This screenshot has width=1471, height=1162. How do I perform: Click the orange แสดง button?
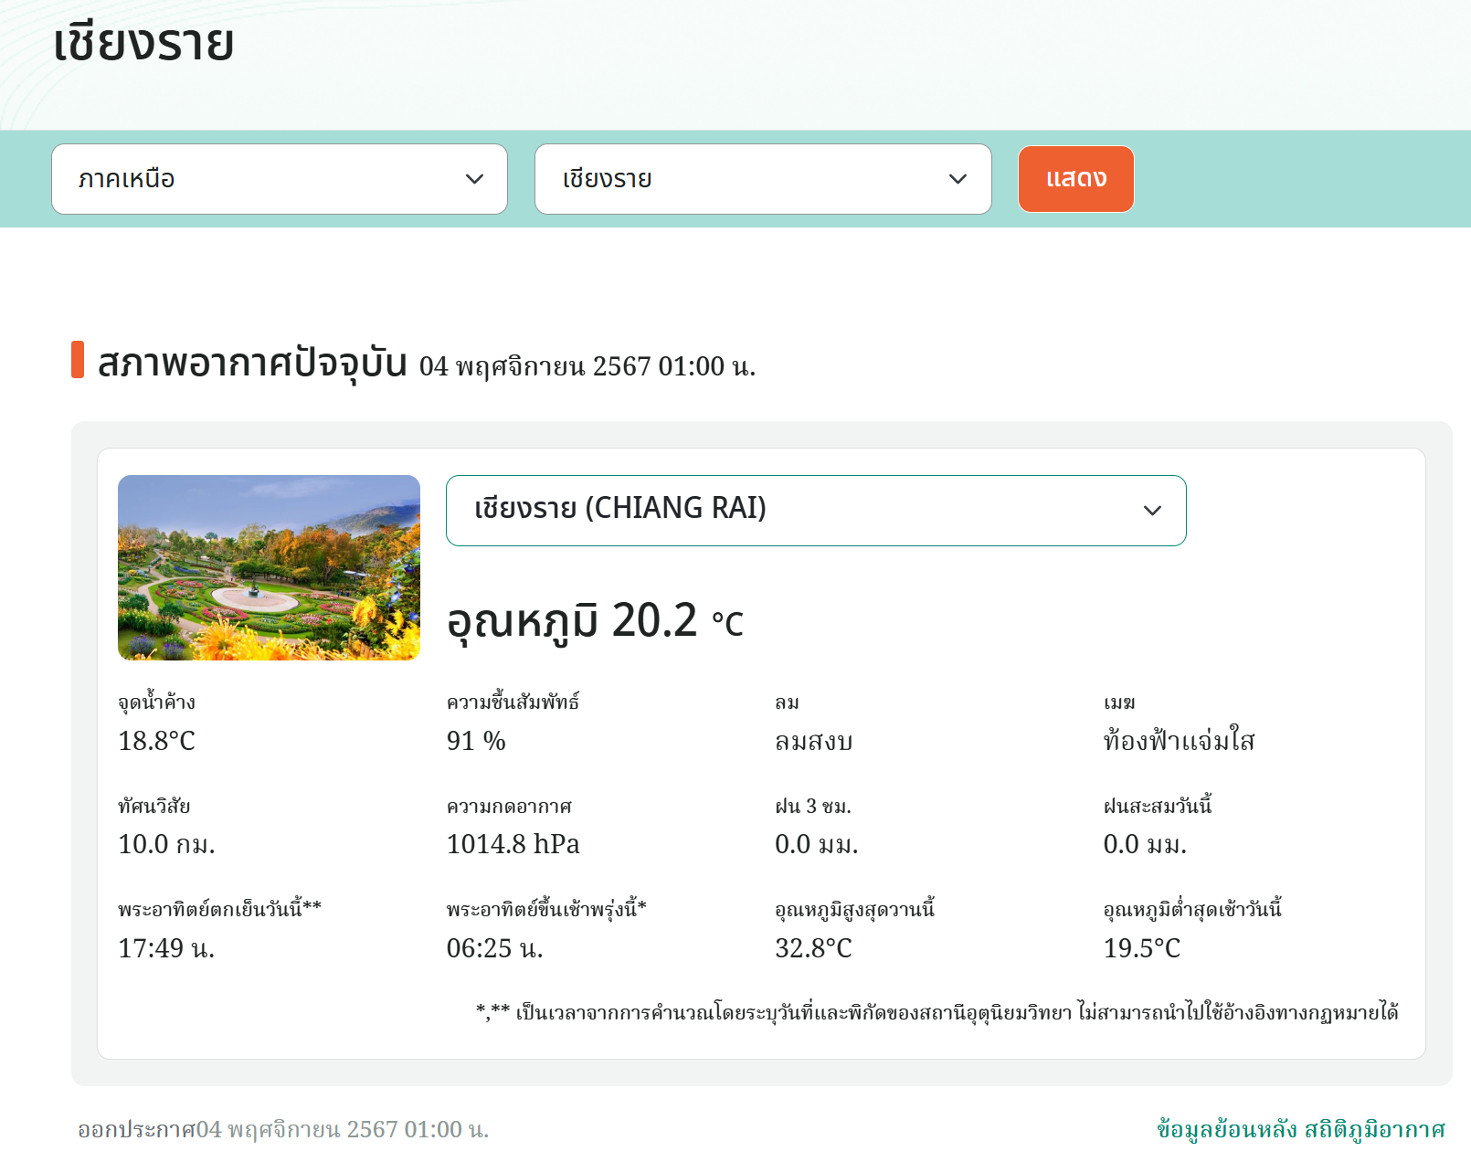pyautogui.click(x=1076, y=179)
